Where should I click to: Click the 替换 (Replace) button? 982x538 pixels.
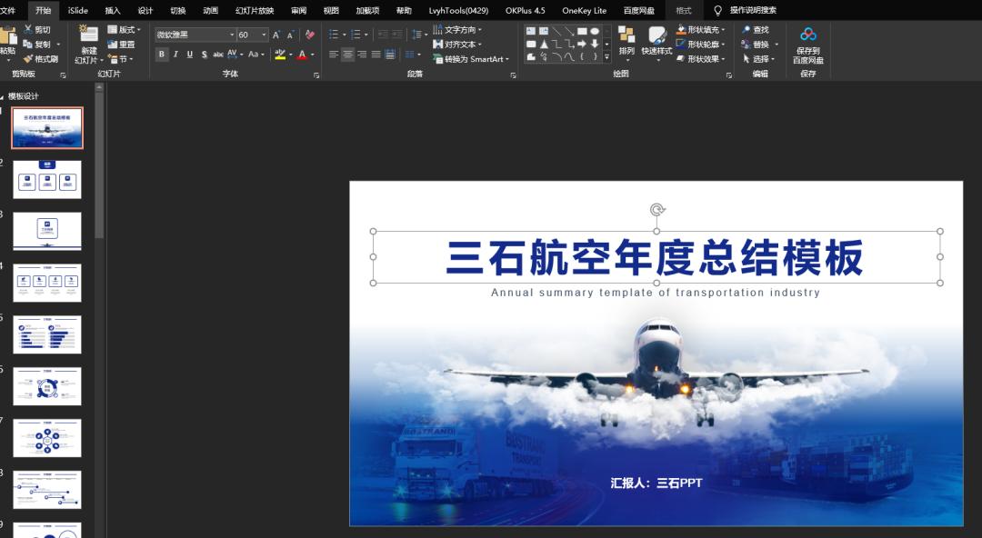coord(760,44)
